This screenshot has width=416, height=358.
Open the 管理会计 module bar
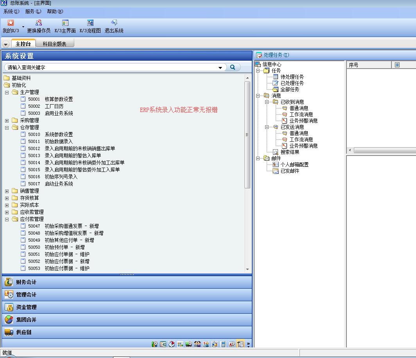tap(127, 295)
